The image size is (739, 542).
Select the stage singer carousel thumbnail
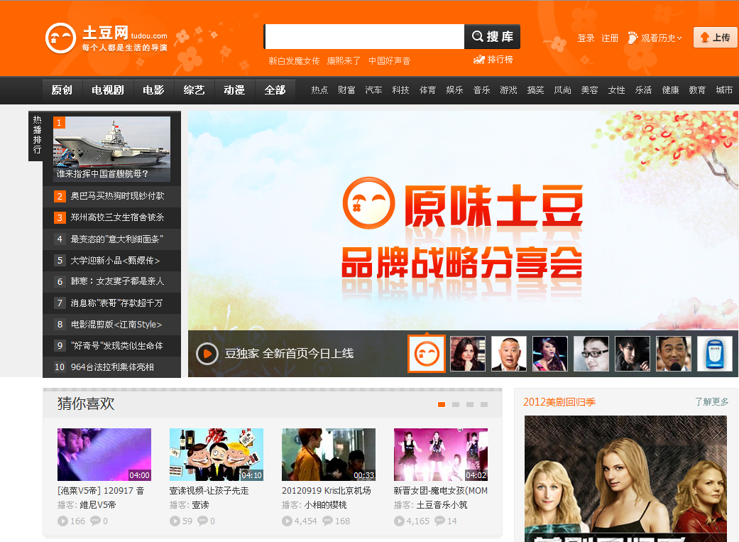(550, 354)
